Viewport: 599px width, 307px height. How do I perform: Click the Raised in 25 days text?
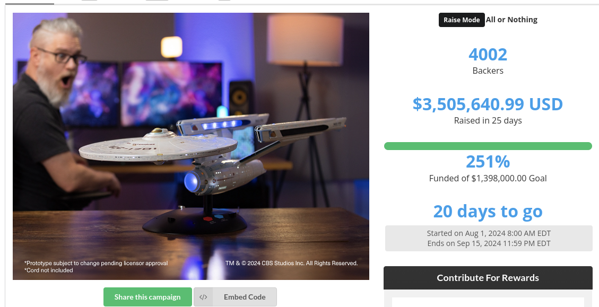[488, 121]
